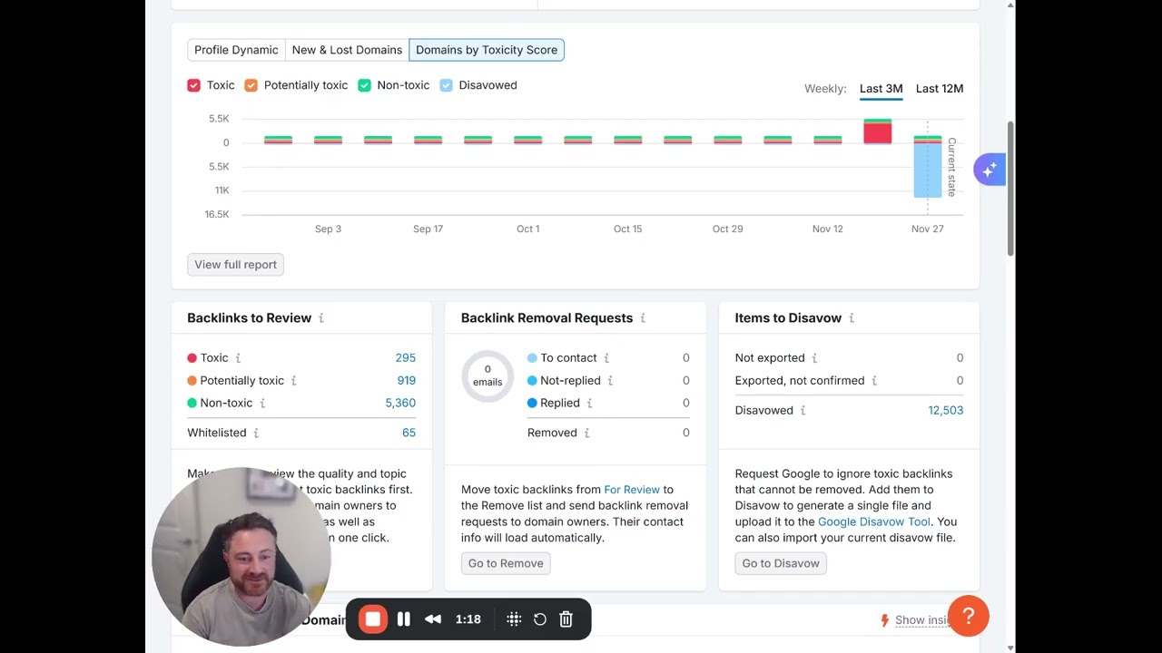The image size is (1162, 653).
Task: Open the AI sparkle assistant button
Action: (990, 169)
